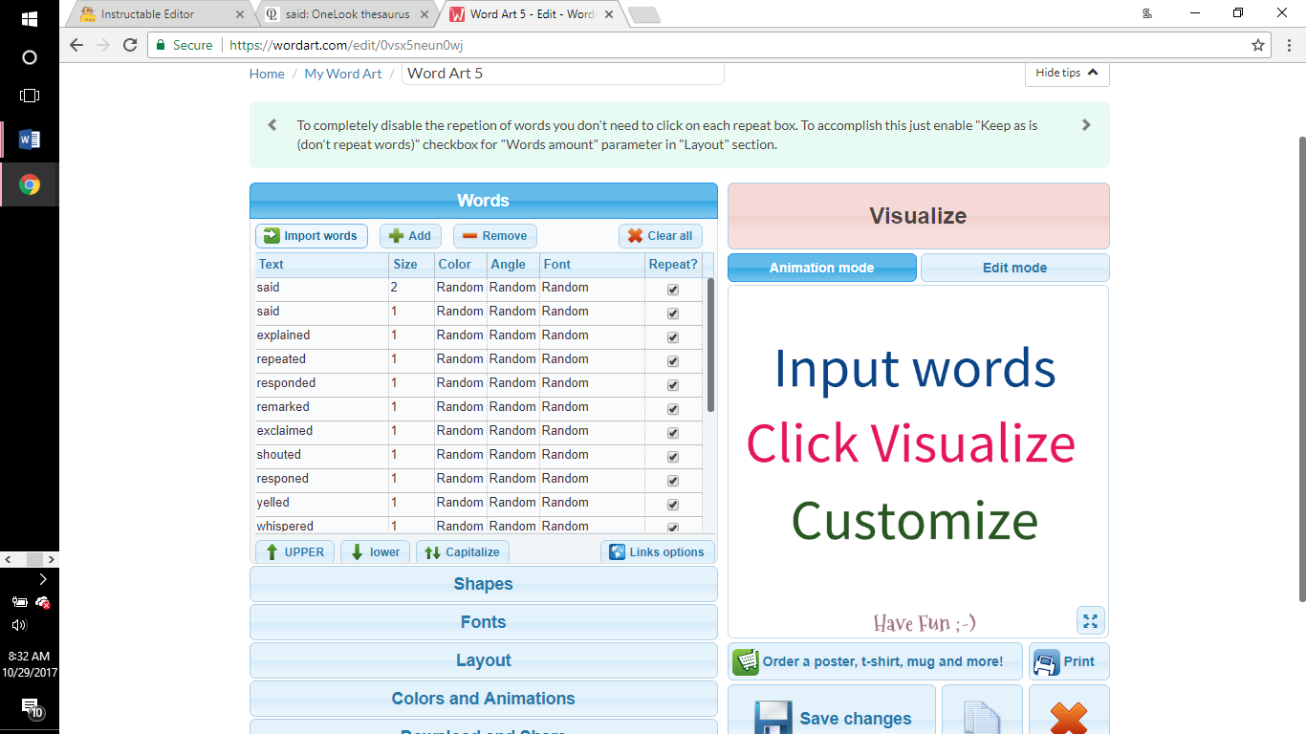This screenshot has height=734, width=1306.
Task: Click the browser back arrow
Action: pyautogui.click(x=77, y=45)
